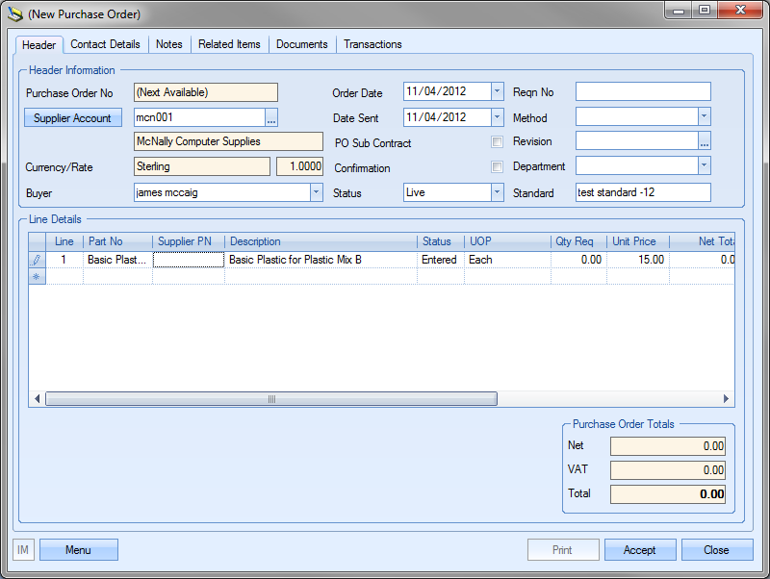Screen dimensions: 770x579
Task: Switch to the Contact Details tab
Action: 105,44
